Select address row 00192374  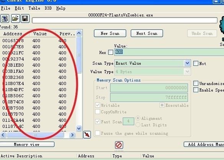click(x=38, y=59)
